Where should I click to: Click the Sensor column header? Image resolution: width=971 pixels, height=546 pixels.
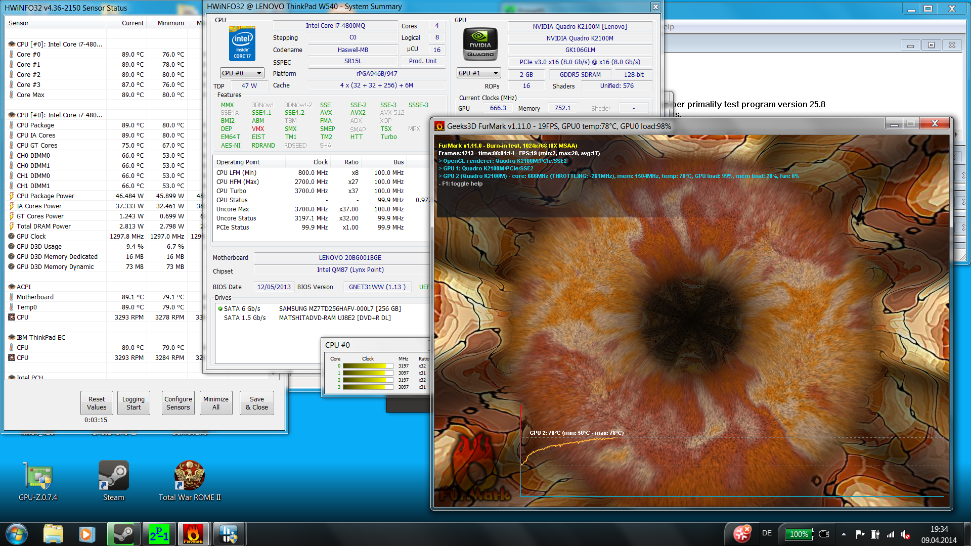coord(56,23)
